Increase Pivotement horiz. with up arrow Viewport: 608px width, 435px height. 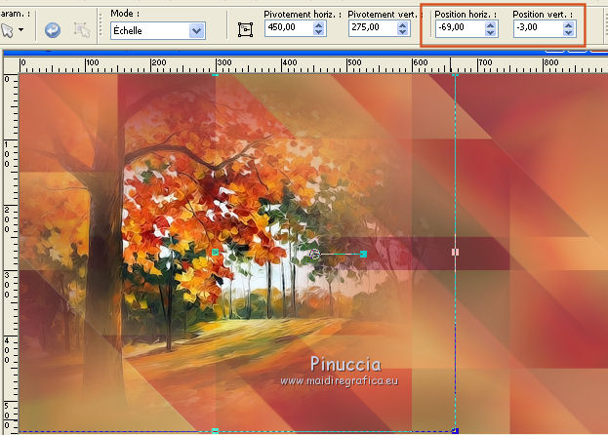pos(319,24)
